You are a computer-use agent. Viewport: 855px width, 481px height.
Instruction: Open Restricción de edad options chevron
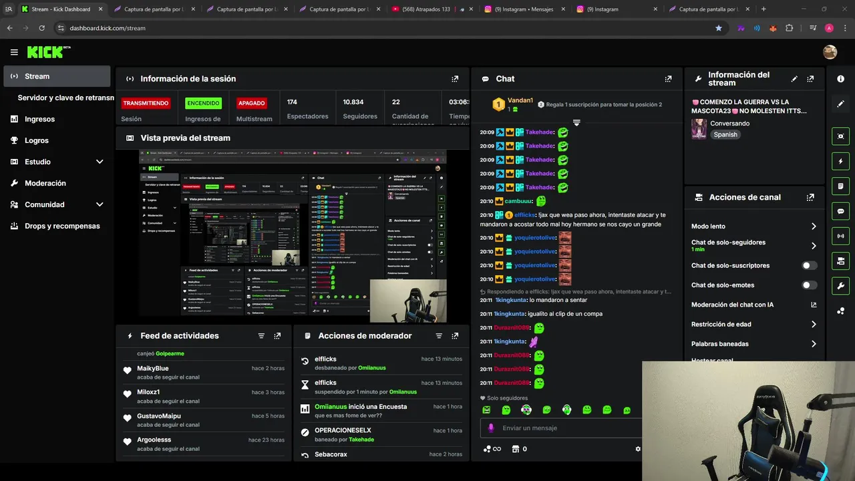(x=814, y=325)
